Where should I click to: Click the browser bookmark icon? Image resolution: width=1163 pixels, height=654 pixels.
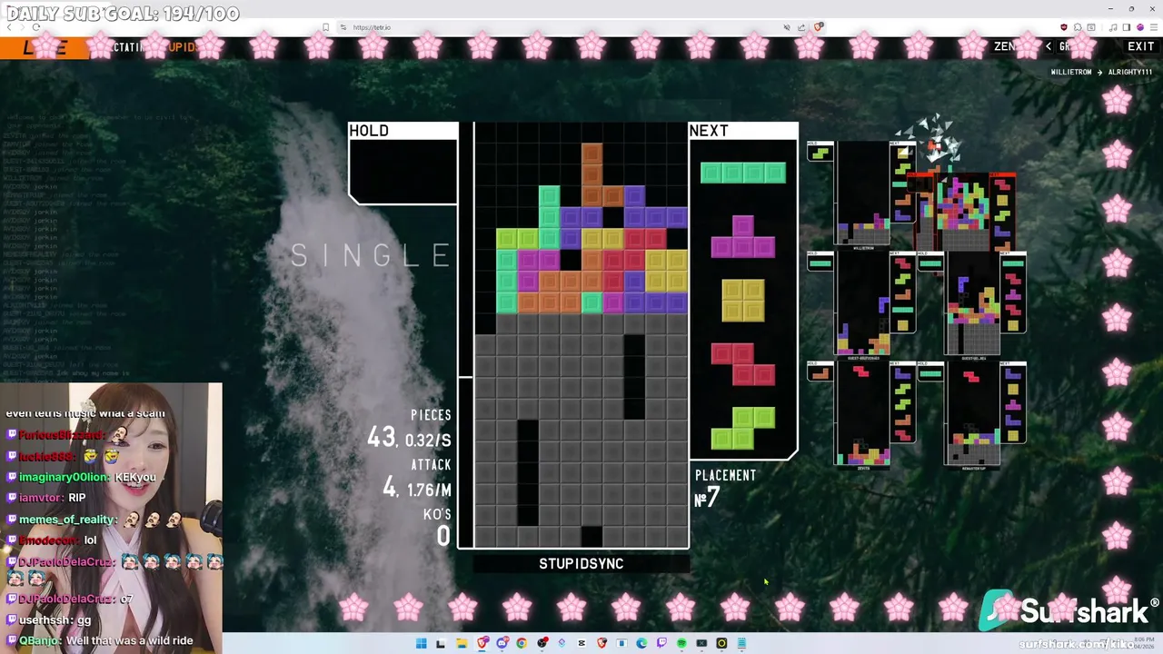click(326, 27)
